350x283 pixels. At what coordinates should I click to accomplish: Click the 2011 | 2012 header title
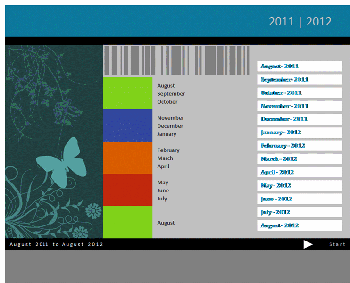click(300, 22)
